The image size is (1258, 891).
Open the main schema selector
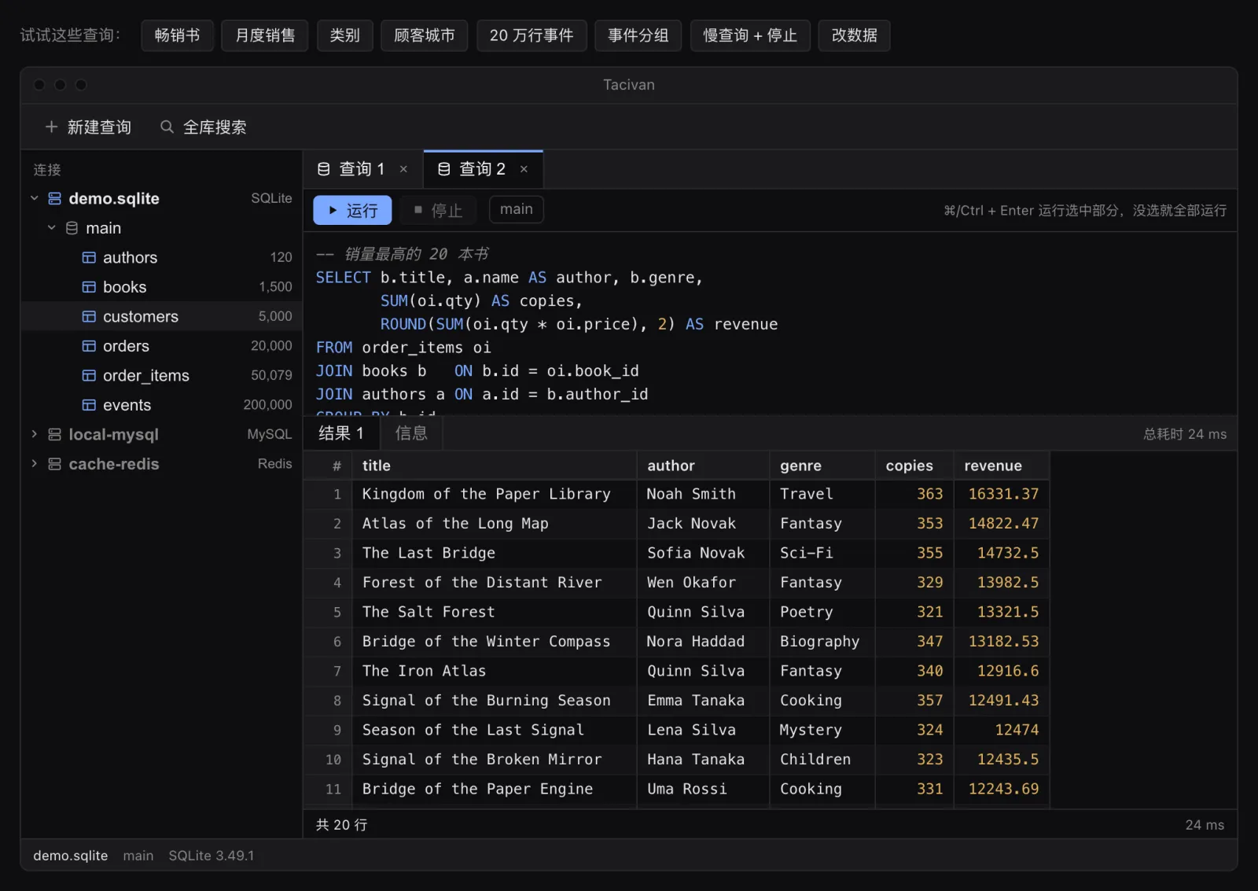pos(516,209)
